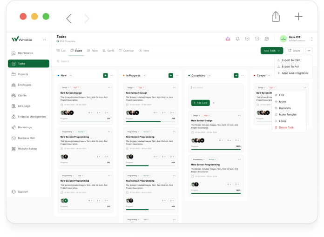The image size is (324, 237).
Task: Open High priority dropdown on first New card
Action: (76, 88)
